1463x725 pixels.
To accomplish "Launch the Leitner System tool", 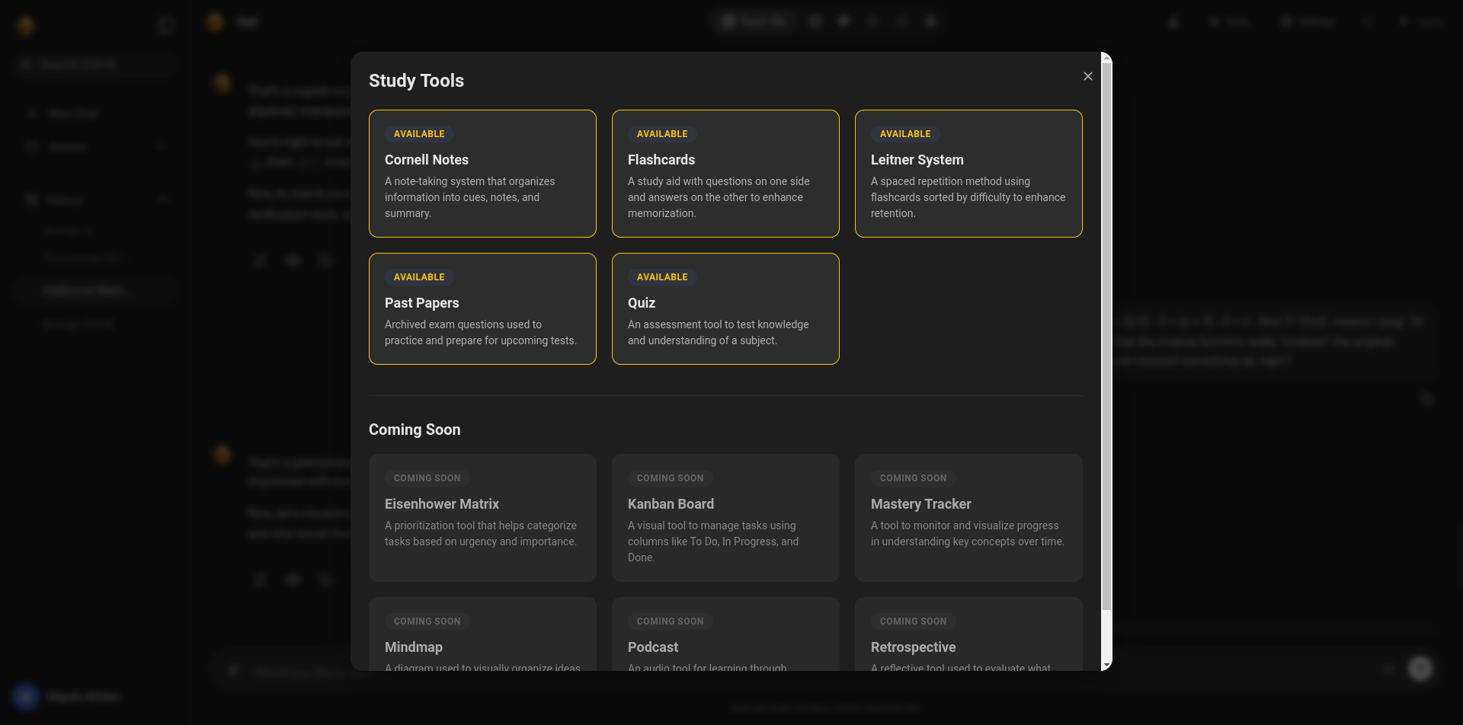I will tap(968, 174).
